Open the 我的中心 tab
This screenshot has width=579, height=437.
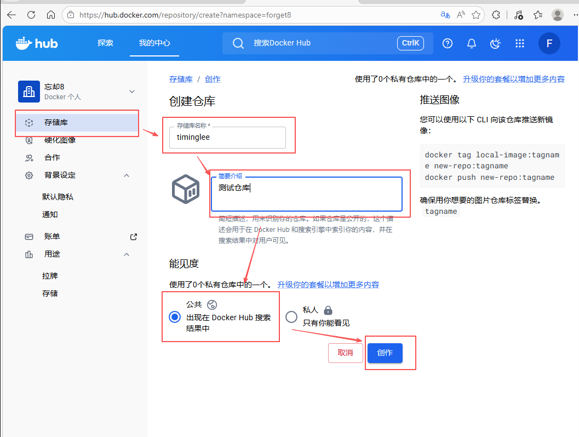pyautogui.click(x=154, y=43)
